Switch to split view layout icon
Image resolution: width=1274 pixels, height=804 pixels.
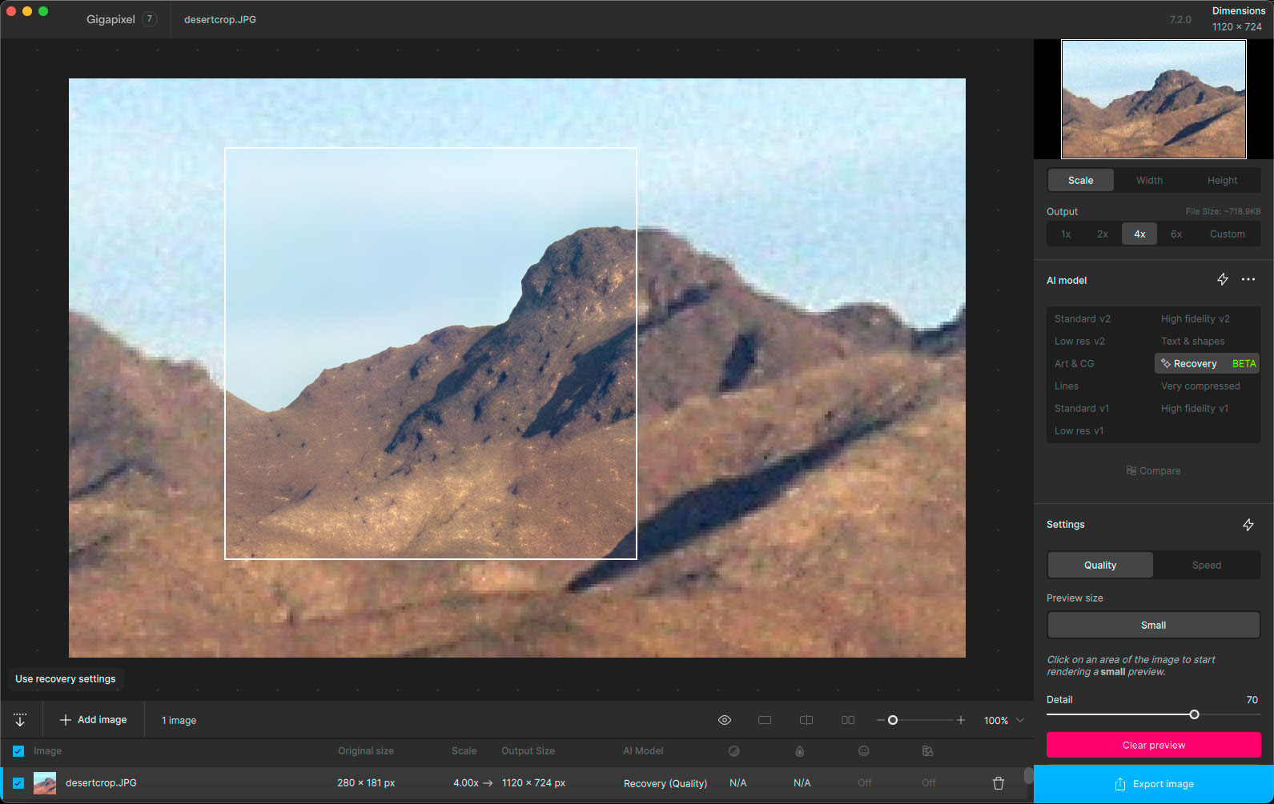click(x=806, y=720)
